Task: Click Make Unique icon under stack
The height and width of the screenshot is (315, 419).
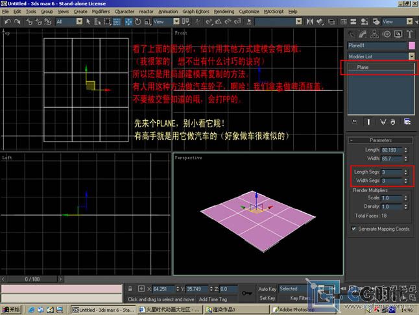Action: [x=383, y=122]
